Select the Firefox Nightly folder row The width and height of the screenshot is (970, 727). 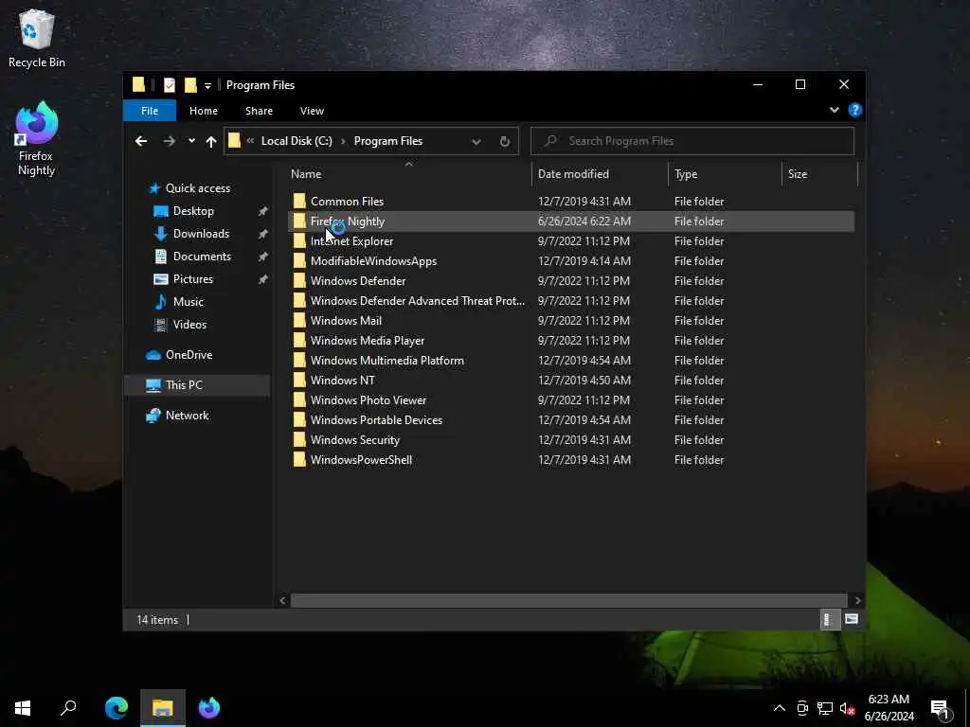pyautogui.click(x=571, y=222)
